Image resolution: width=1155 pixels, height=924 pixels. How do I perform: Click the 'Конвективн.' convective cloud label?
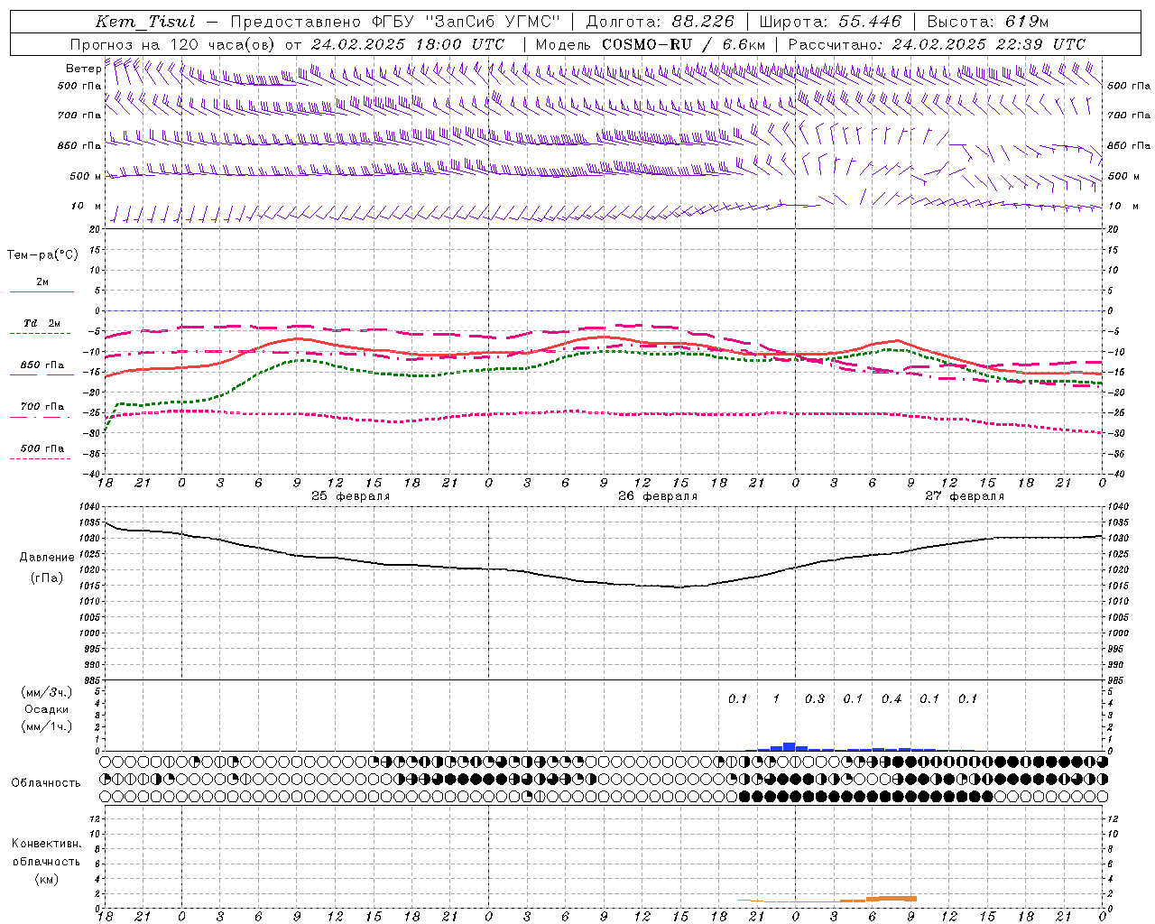(46, 844)
